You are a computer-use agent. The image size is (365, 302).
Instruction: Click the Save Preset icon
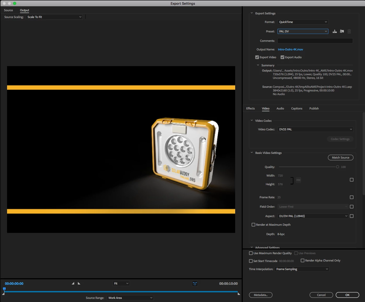(x=334, y=31)
